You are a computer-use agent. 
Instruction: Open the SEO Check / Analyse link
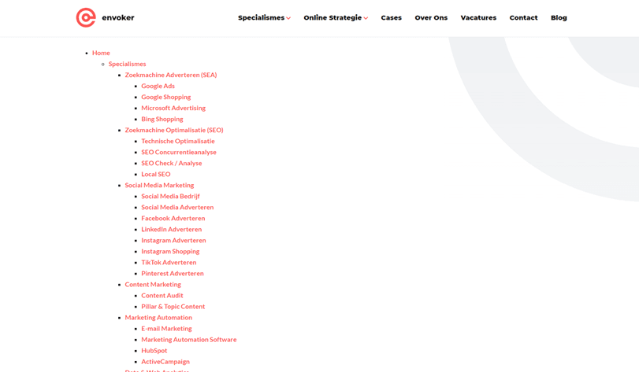coord(172,163)
